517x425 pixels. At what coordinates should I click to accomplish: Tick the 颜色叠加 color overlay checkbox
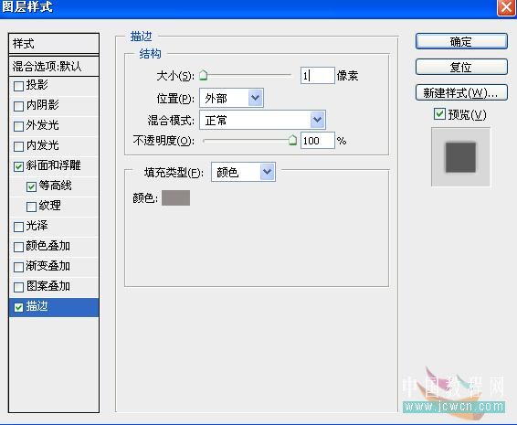pos(18,247)
